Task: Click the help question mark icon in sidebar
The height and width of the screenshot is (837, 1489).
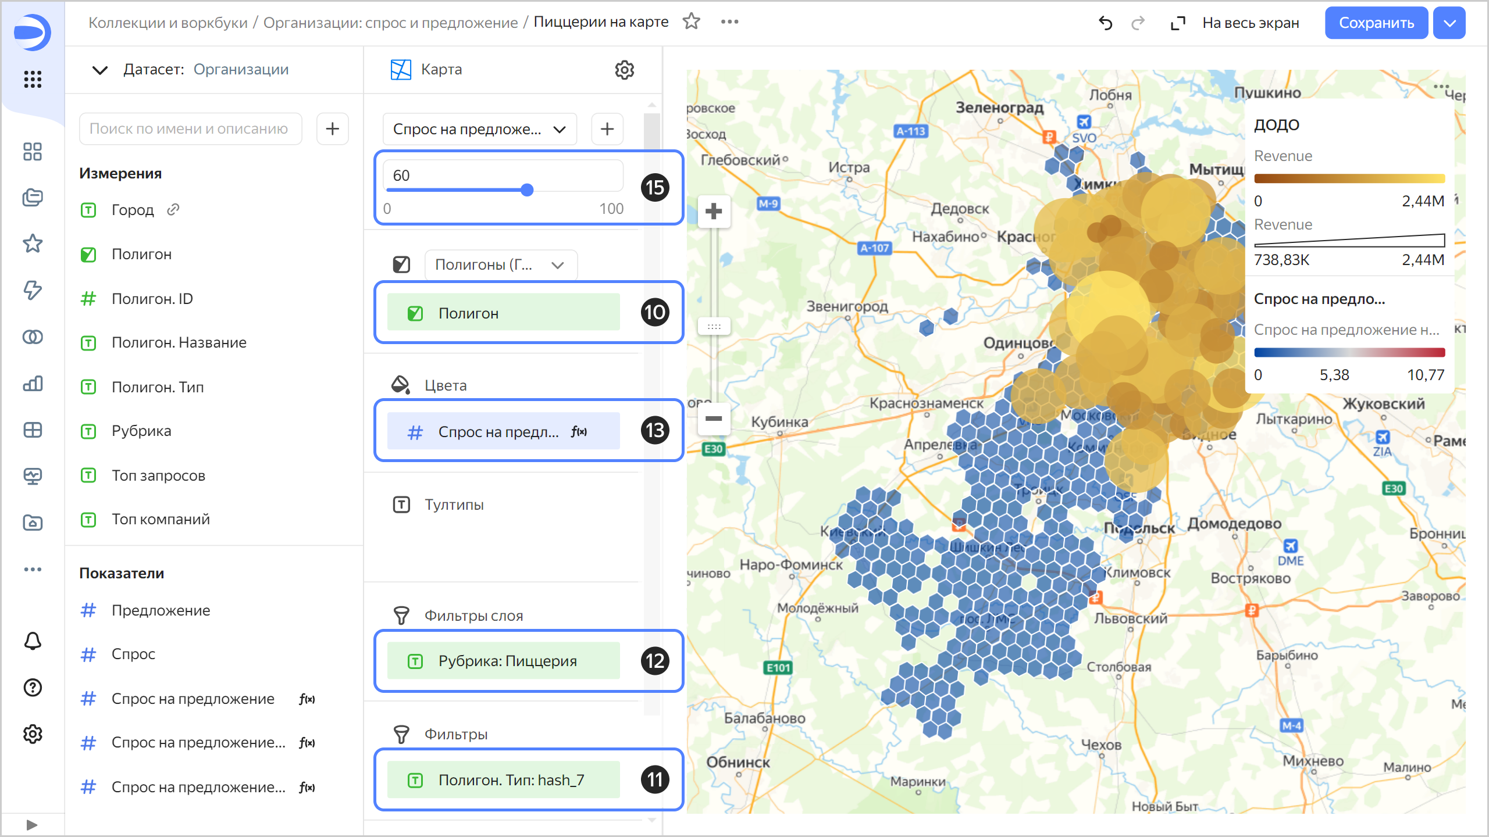Action: [x=33, y=688]
